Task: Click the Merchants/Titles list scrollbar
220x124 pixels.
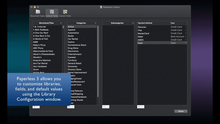Action: point(63,27)
